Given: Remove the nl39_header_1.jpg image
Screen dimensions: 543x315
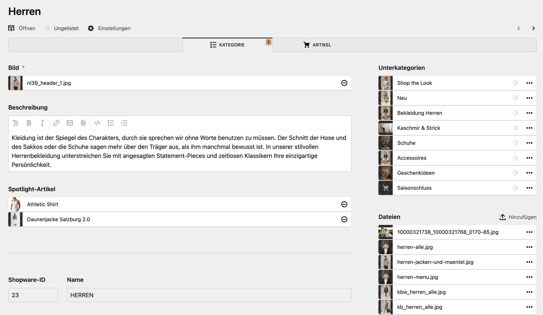Looking at the screenshot, I should pyautogui.click(x=344, y=83).
